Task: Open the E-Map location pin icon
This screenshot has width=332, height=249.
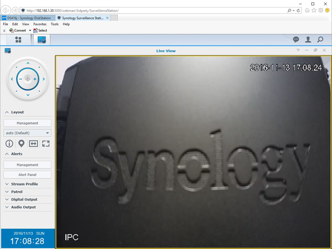Action: (x=21, y=144)
